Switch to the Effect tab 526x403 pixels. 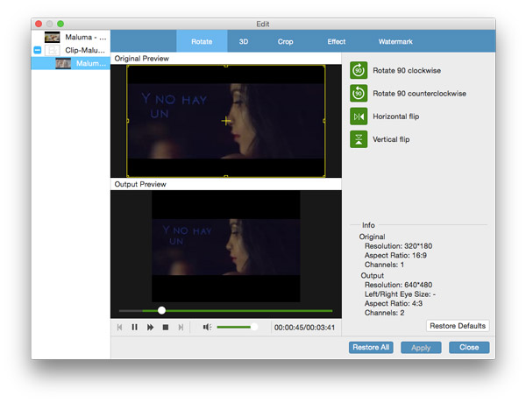pyautogui.click(x=336, y=41)
